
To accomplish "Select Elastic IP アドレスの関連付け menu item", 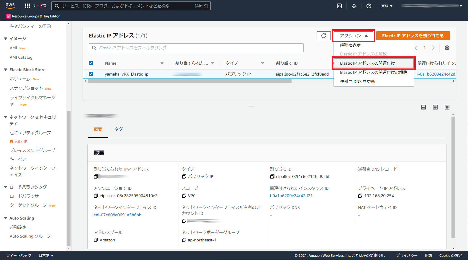I will click(x=374, y=63).
